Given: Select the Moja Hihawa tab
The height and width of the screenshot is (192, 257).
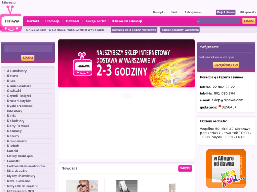Looking at the screenshot, I should coord(226,12).
